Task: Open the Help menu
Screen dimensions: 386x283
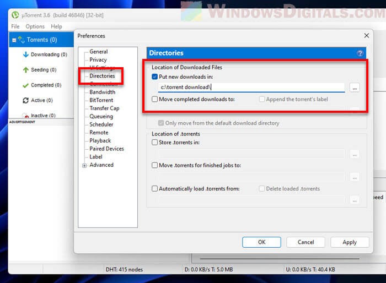Action: [x=56, y=26]
